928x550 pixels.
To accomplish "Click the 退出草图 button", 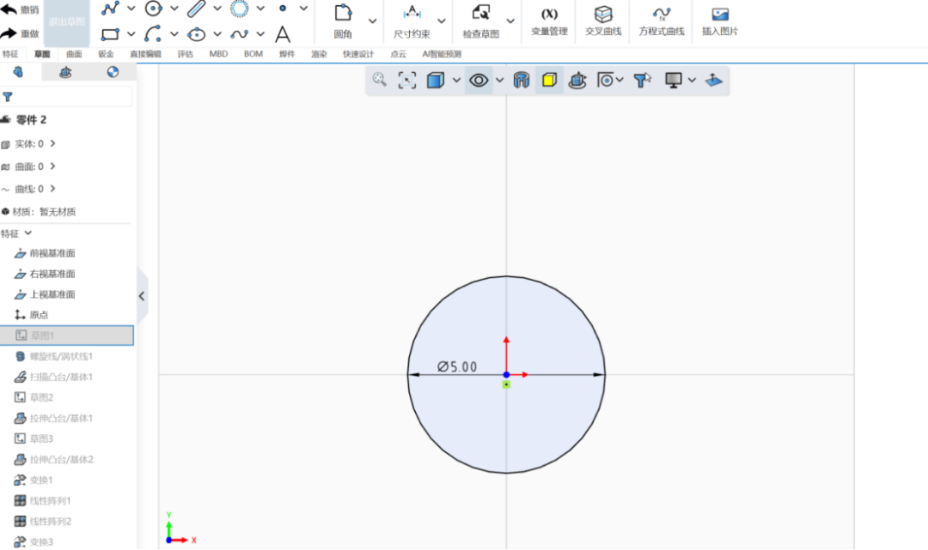I will [x=67, y=22].
